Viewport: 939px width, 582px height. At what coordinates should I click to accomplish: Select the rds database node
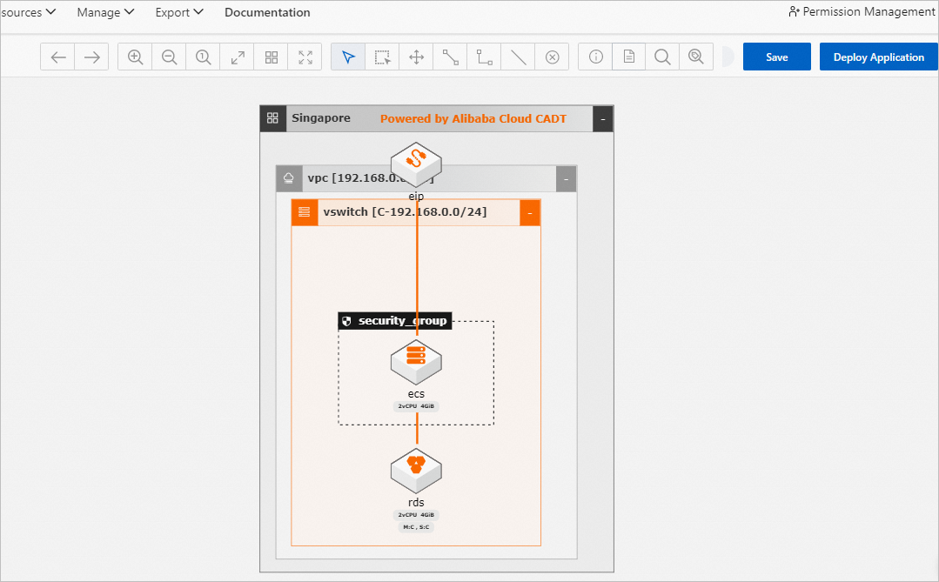tap(416, 471)
